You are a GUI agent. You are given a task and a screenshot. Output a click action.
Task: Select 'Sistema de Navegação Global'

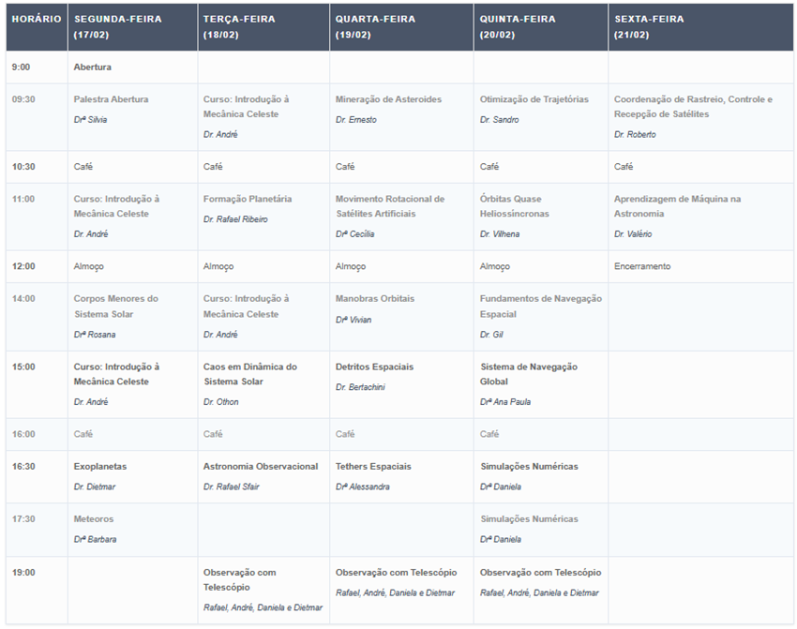pyautogui.click(x=529, y=374)
